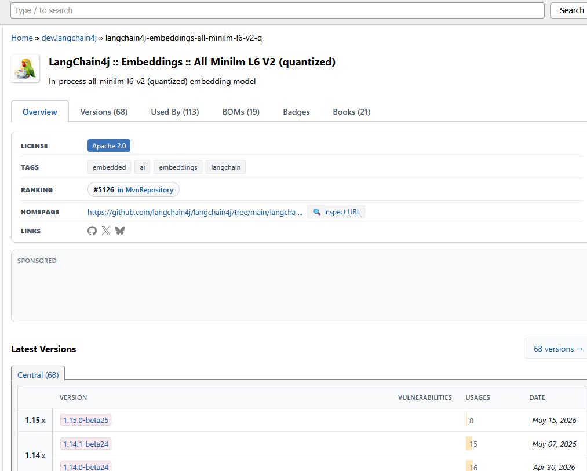Image resolution: width=587 pixels, height=471 pixels.
Task: Switch to the Versions (68) tab
Action: 104,112
